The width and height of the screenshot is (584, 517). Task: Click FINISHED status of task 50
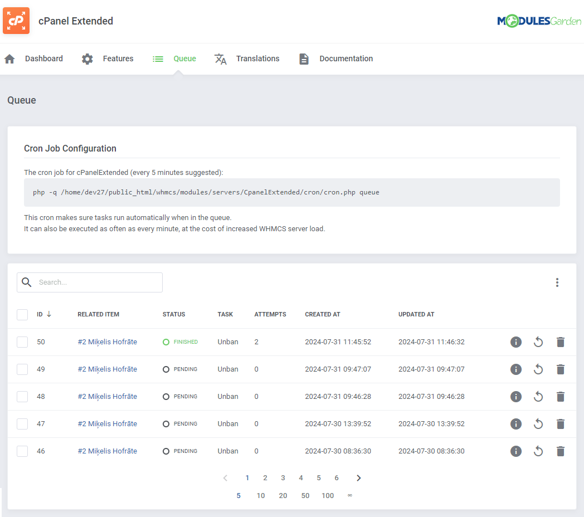(x=181, y=342)
